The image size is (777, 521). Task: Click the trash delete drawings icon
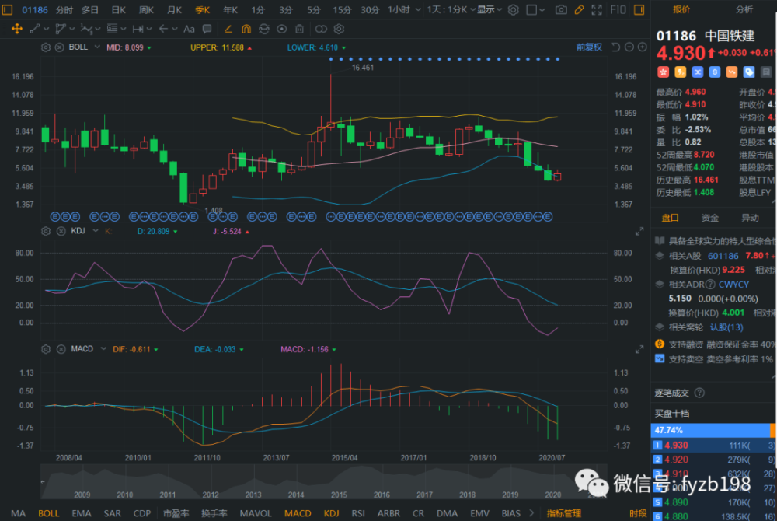pyautogui.click(x=299, y=30)
